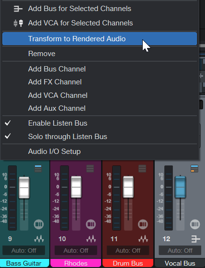Click the waveform icon on channel 9

[x=39, y=239]
